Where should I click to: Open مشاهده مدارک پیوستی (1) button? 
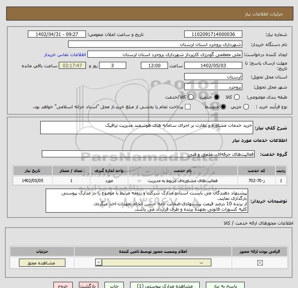165,285
